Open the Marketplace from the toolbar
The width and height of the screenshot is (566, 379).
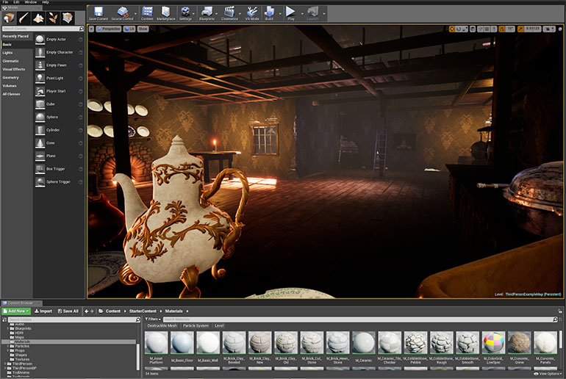tap(166, 12)
